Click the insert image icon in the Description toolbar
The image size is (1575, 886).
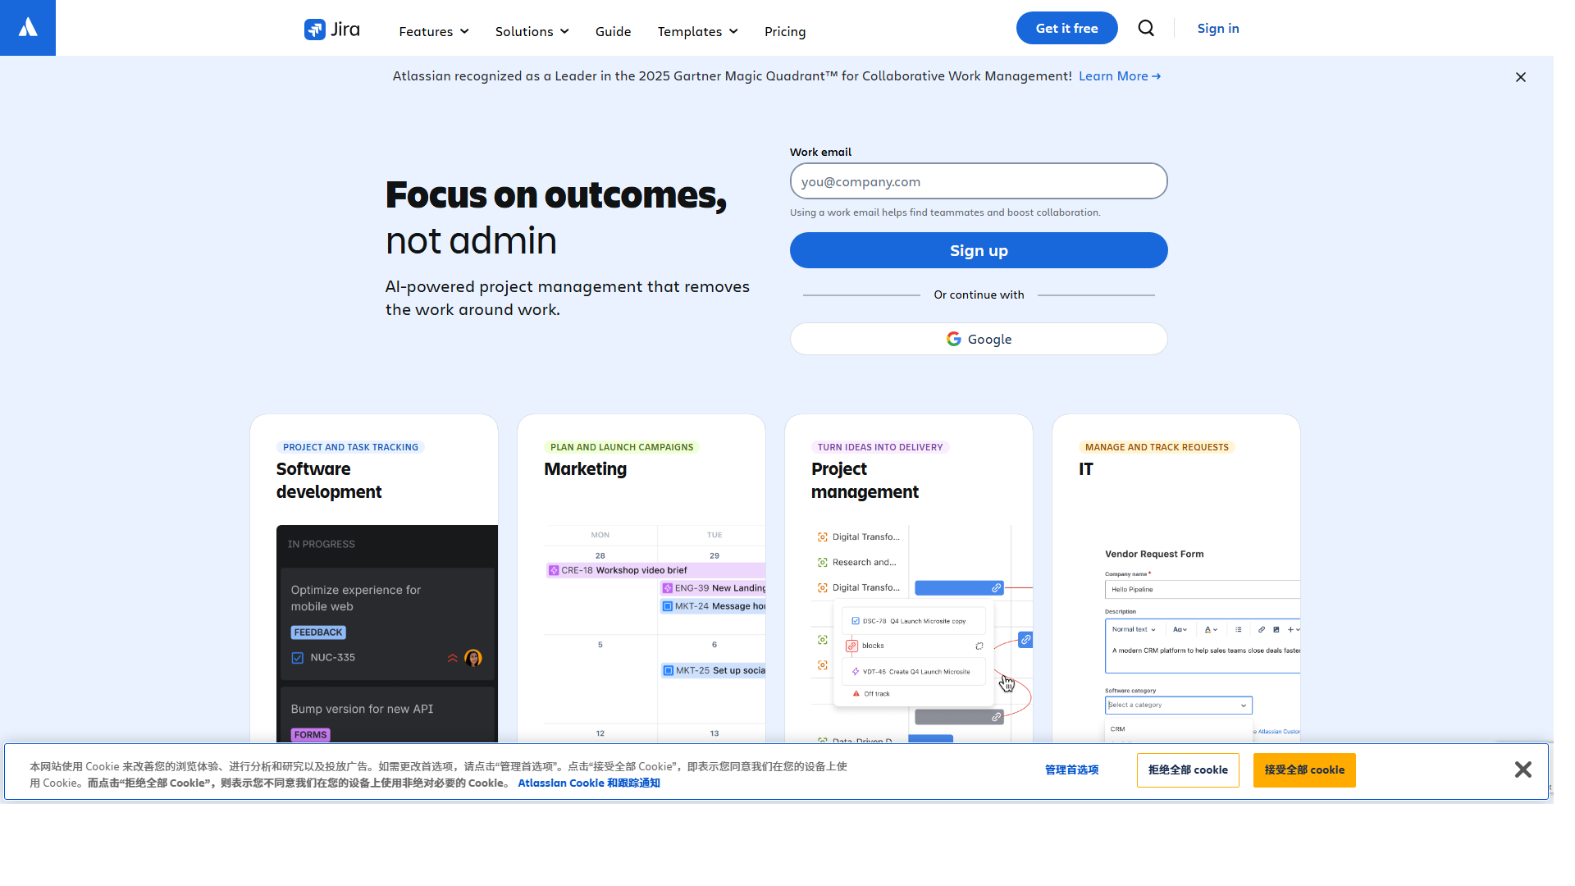point(1276,629)
